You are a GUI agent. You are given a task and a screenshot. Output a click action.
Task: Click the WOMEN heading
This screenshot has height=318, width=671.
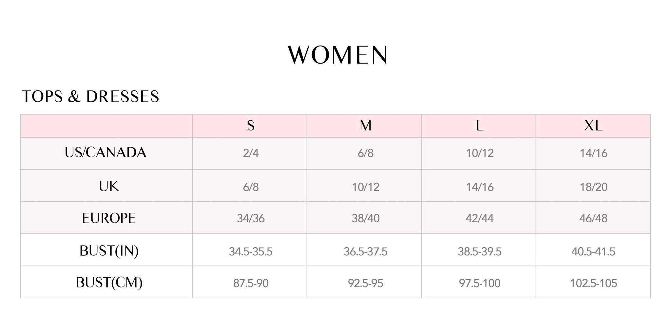click(338, 55)
